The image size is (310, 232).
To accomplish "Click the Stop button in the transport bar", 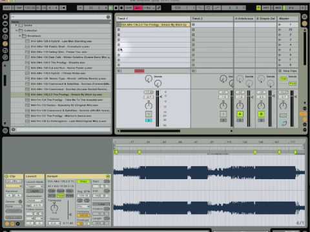I will click(116, 8).
